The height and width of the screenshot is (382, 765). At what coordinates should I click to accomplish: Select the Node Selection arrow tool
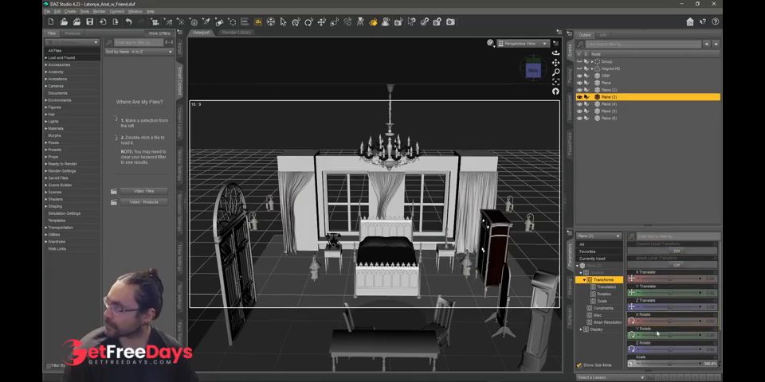tap(284, 22)
